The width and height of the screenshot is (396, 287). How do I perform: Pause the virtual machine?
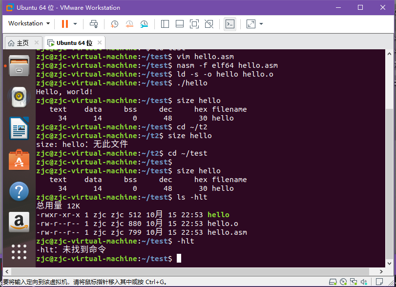point(65,24)
